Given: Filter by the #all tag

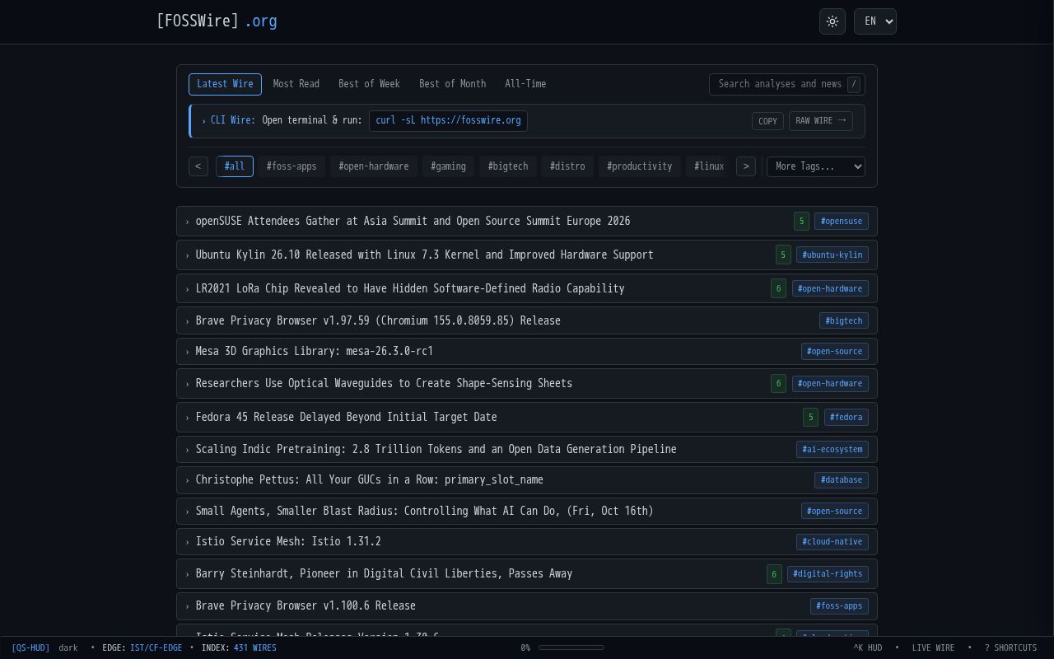Looking at the screenshot, I should pos(235,166).
